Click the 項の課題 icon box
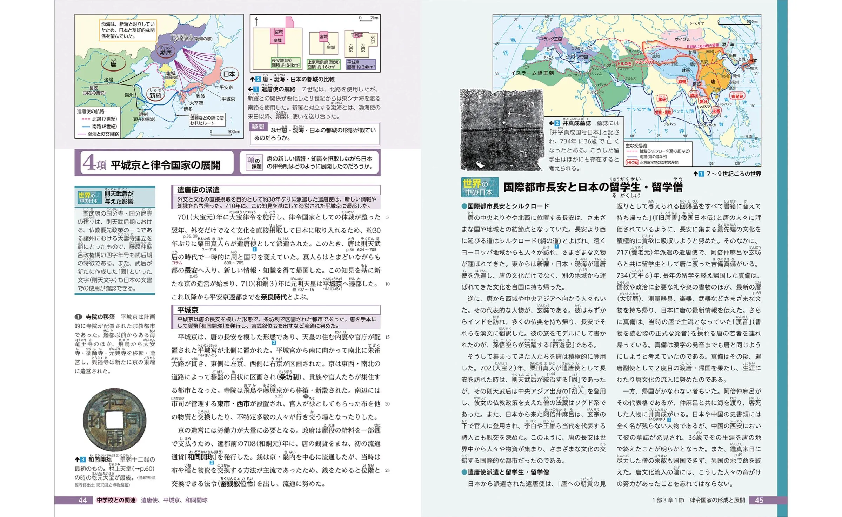 (x=254, y=163)
